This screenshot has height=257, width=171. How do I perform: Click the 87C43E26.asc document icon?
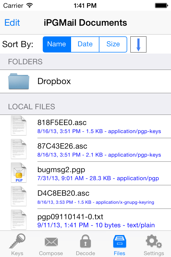pyautogui.click(x=19, y=150)
